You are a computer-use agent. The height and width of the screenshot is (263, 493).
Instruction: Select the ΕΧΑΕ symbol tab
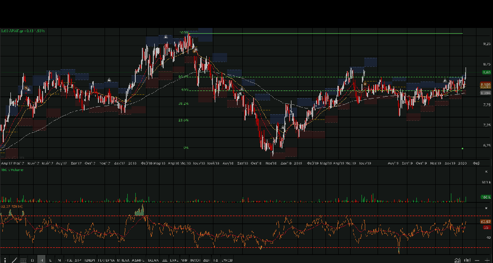click(174, 260)
